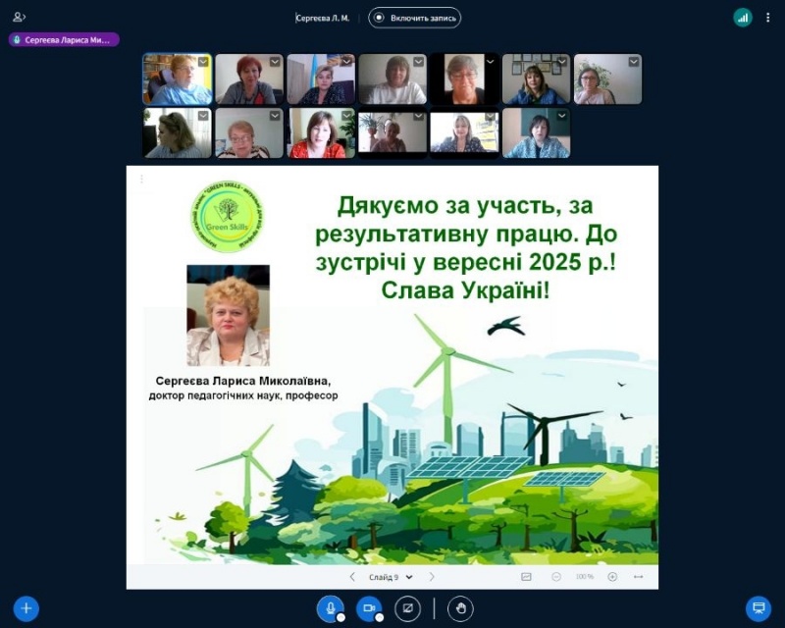The width and height of the screenshot is (785, 628).
Task: Click the 100% zoom level control
Action: 584,577
